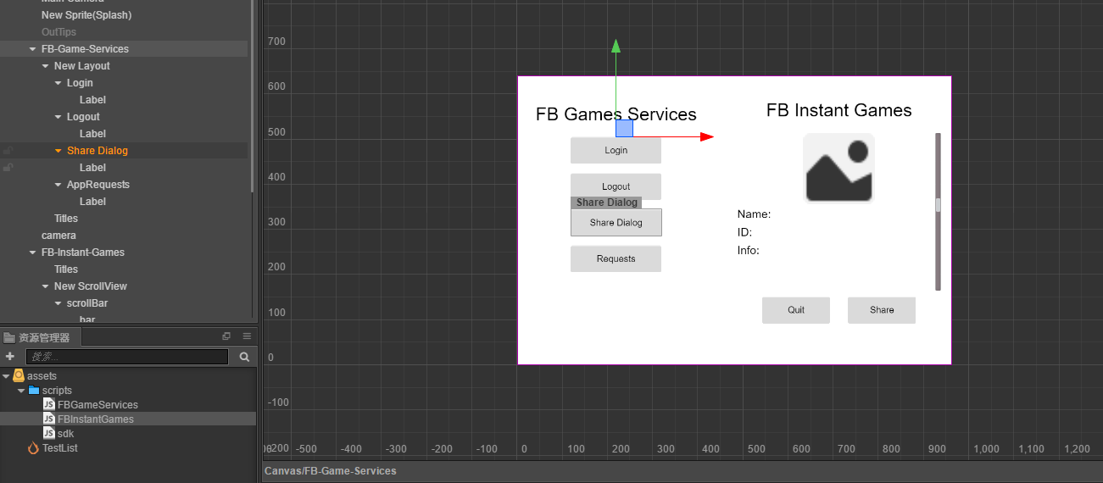The image size is (1103, 483).
Task: Switch to the 资源管理器 tab
Action: pyautogui.click(x=41, y=336)
